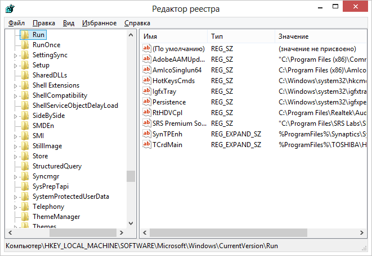372x256 pixels.
Task: Open the Избранное menu
Action: 99,23
